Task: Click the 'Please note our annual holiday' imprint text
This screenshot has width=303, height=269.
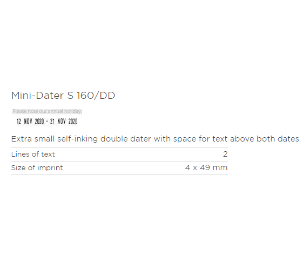Action: pos(47,111)
